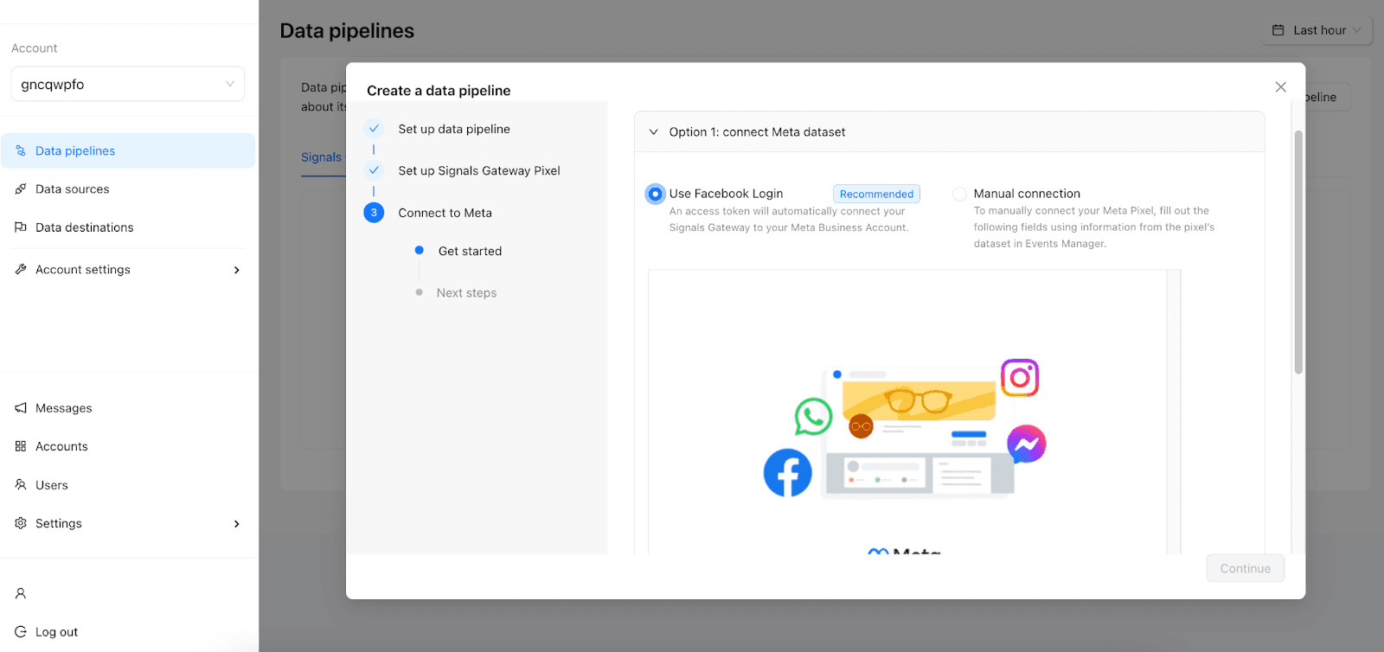The height and width of the screenshot is (652, 1384).
Task: Open the gncqwpfo account dropdown
Action: point(128,84)
